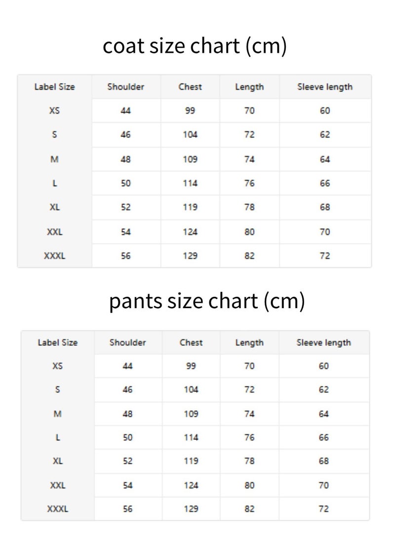Click the Length header in pants chart
The image size is (395, 538).
249,343
